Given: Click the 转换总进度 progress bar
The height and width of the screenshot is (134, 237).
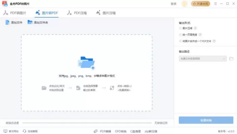Looking at the screenshot, I should 87,123.
